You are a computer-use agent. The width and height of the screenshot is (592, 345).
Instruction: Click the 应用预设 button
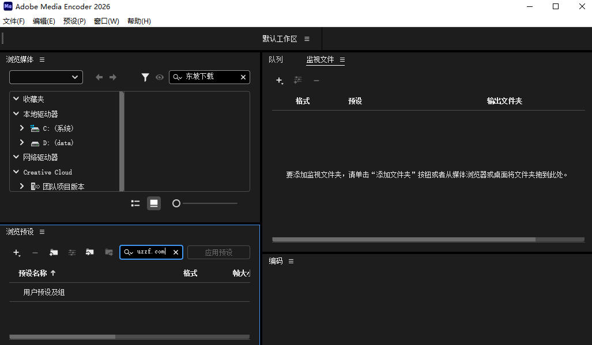click(x=218, y=252)
